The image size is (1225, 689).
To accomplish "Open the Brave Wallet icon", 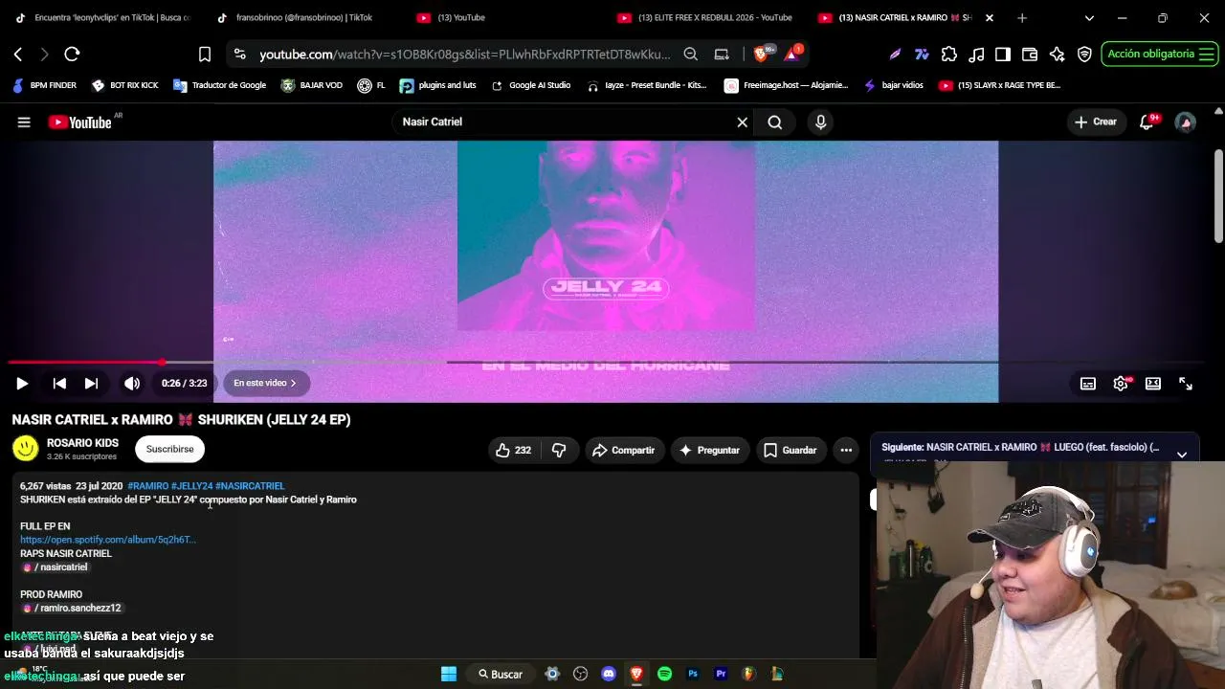I will click(1030, 55).
